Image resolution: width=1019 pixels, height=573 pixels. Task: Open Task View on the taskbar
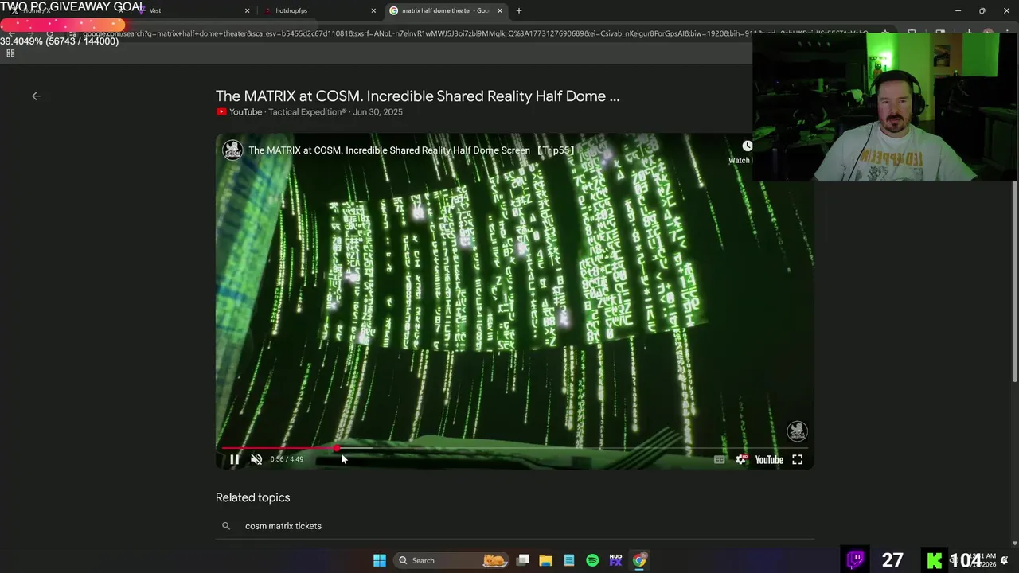click(522, 560)
